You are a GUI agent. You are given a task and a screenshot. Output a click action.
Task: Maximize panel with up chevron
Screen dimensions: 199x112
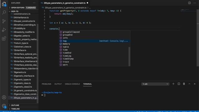point(189,84)
